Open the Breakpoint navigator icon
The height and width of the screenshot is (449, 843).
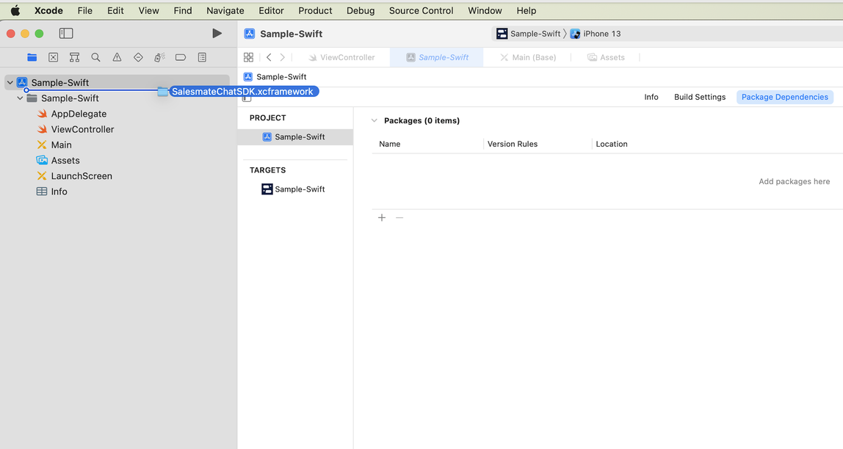pos(180,57)
